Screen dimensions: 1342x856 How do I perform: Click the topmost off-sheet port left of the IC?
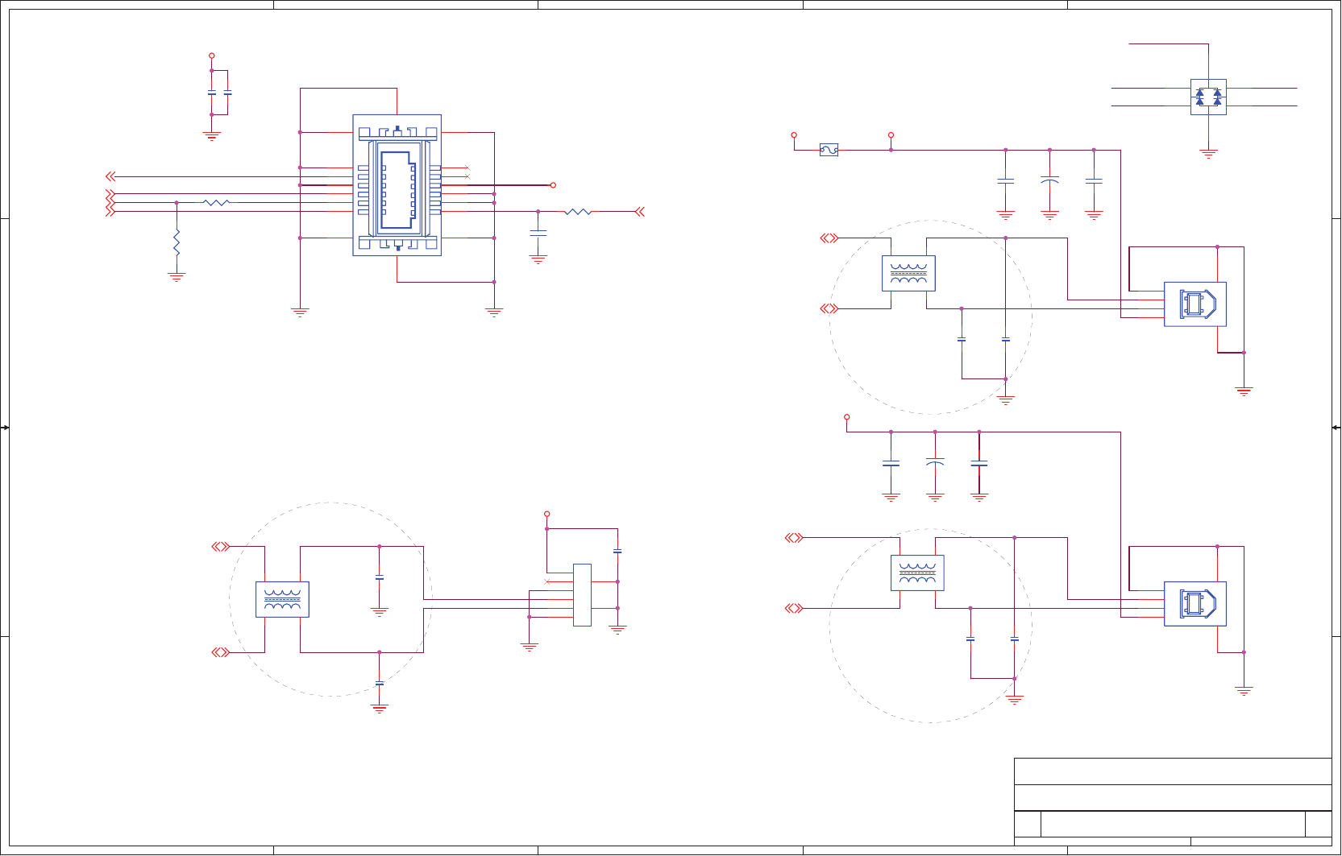click(111, 176)
